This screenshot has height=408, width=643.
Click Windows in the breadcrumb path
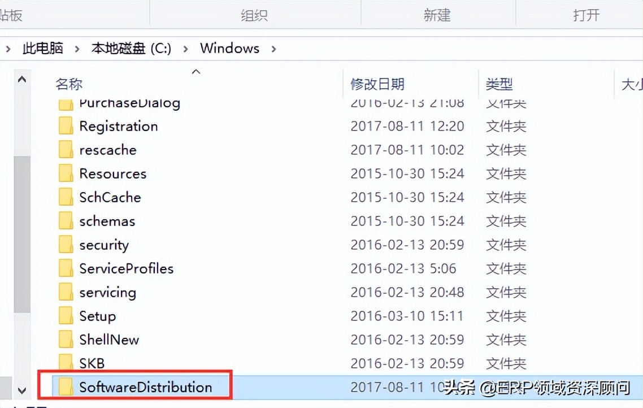pyautogui.click(x=229, y=49)
